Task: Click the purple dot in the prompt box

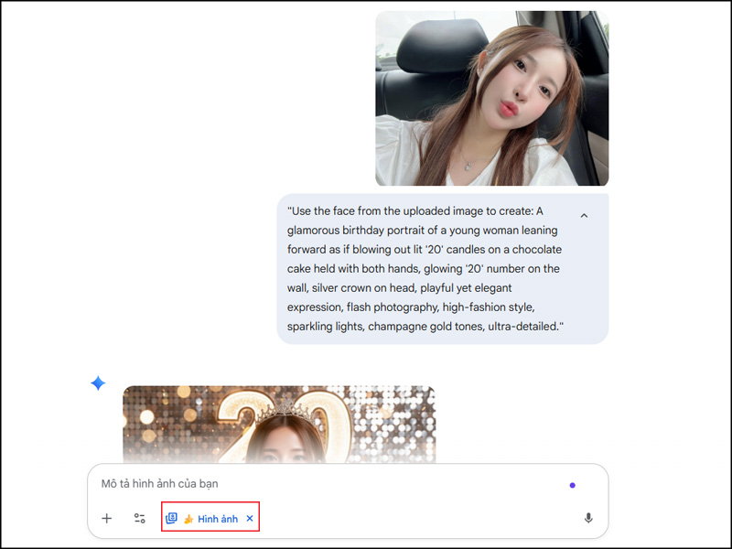Action: click(572, 485)
